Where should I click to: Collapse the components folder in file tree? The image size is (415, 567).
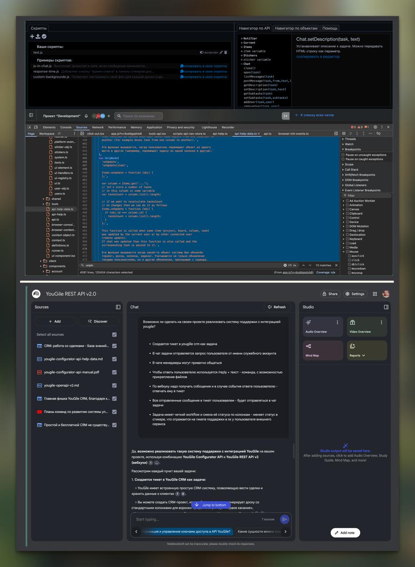(x=40, y=266)
